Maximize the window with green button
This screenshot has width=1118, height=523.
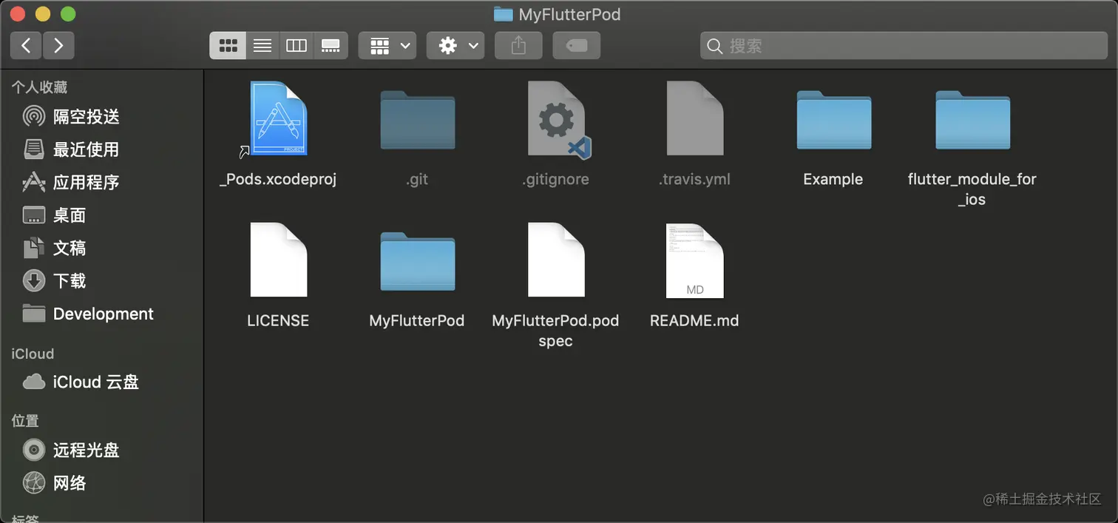[x=68, y=14]
